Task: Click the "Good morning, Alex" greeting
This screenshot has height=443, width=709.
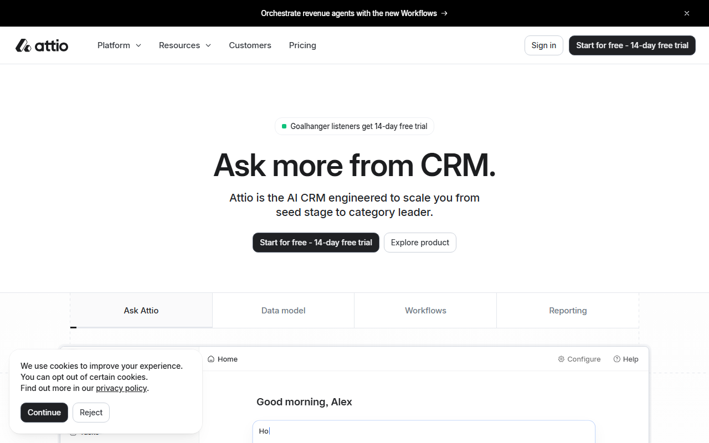Action: tap(304, 402)
